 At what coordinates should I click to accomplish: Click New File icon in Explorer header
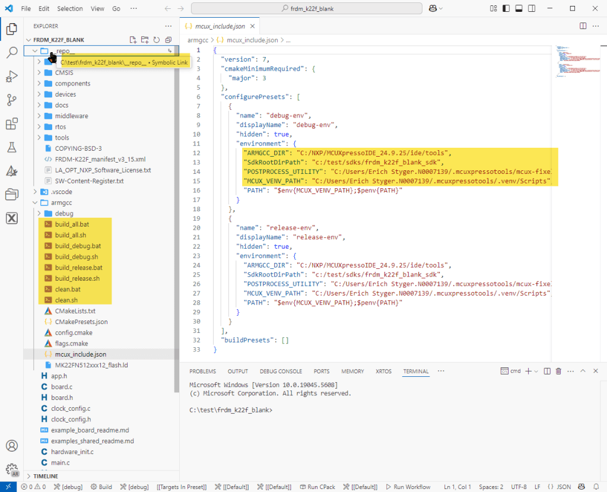[134, 40]
